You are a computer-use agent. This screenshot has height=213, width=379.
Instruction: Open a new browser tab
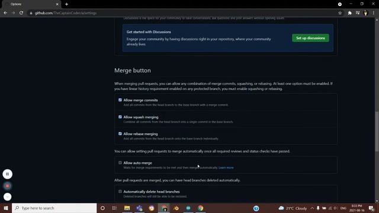coord(66,4)
